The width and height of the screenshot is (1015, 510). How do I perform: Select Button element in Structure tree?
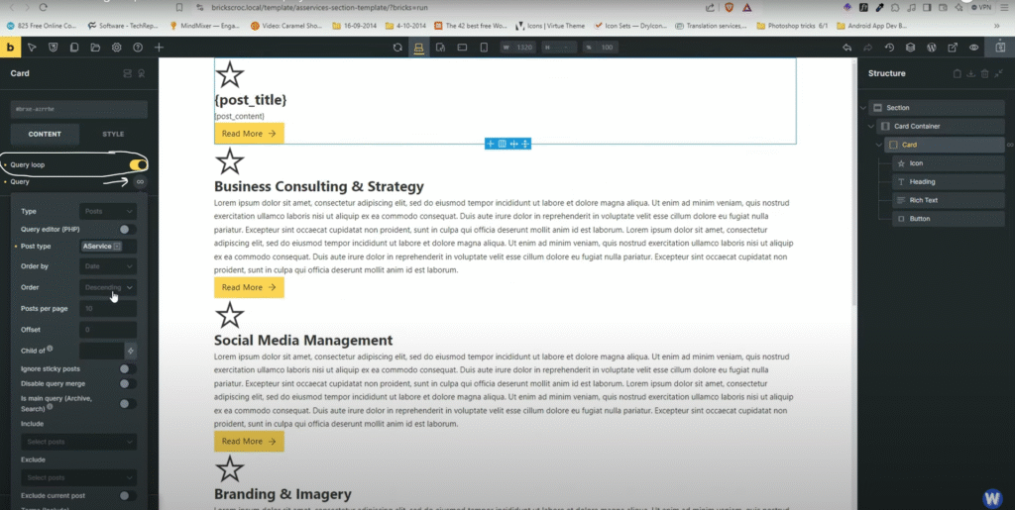point(949,219)
